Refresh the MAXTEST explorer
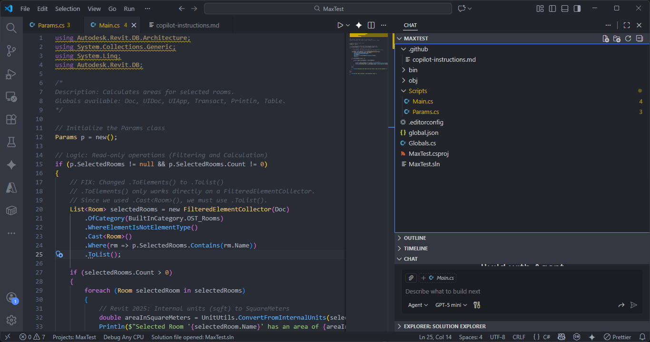This screenshot has height=342, width=650. pos(628,38)
